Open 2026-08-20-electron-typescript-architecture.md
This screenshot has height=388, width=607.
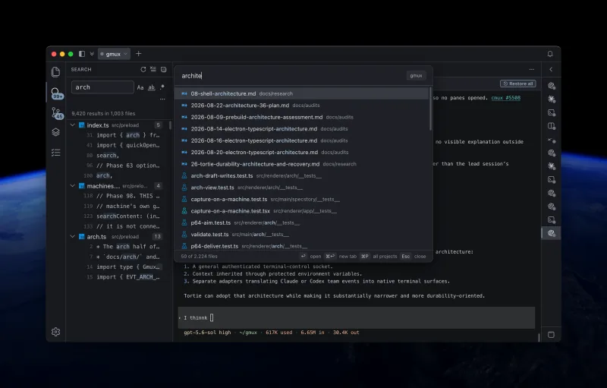(302, 152)
